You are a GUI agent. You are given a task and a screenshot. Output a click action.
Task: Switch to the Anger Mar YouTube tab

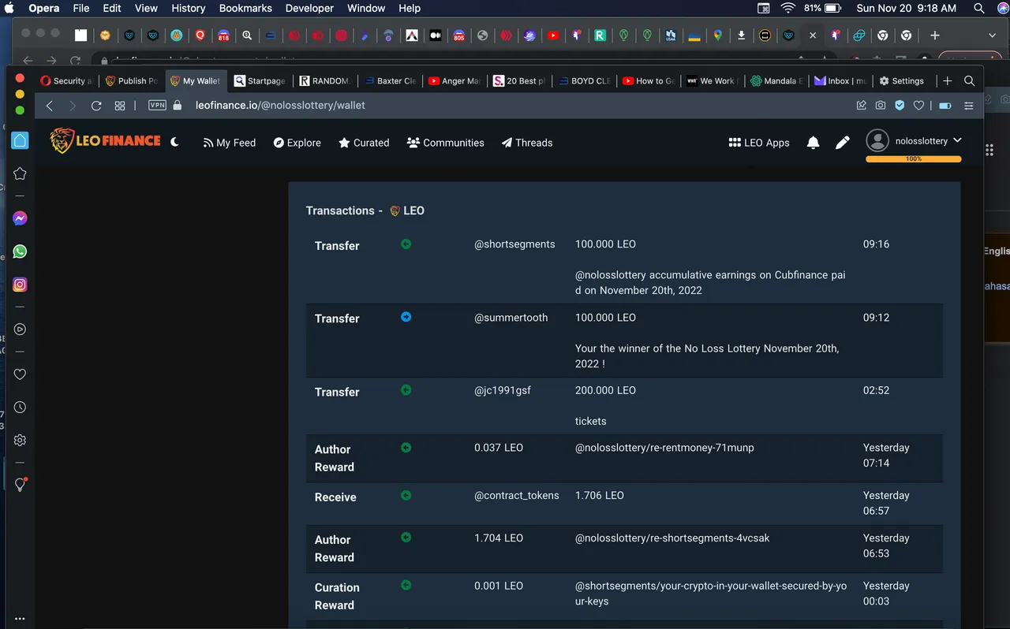click(454, 80)
